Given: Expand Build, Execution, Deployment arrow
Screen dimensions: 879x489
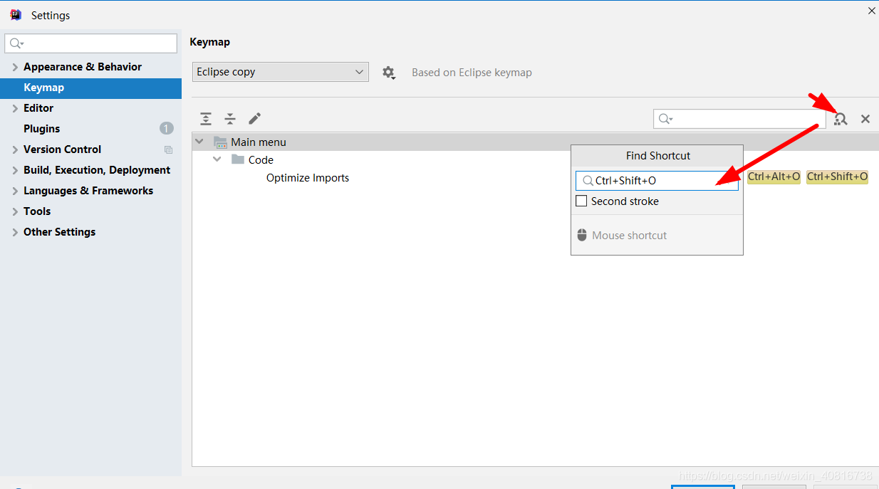Looking at the screenshot, I should pyautogui.click(x=15, y=170).
